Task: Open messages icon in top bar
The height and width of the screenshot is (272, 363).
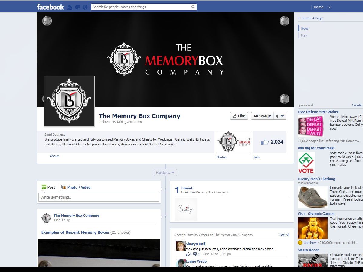Action: point(77,7)
